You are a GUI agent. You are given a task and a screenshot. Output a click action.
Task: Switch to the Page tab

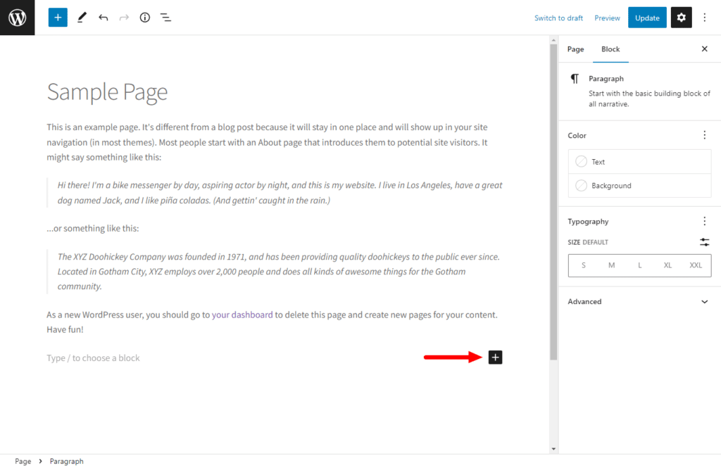click(x=575, y=49)
